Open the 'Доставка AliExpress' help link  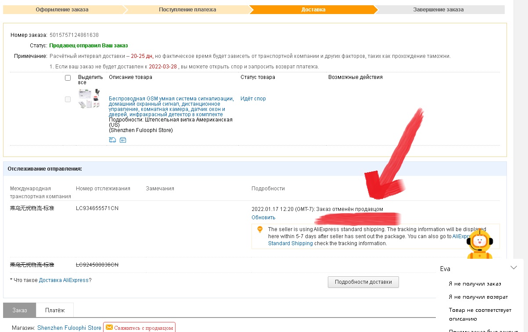(x=64, y=280)
